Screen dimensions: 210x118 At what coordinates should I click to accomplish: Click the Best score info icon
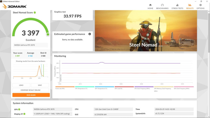45,53
